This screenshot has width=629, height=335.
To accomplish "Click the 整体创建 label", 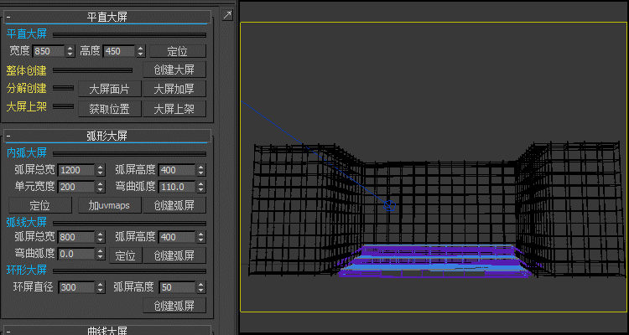I will [27, 71].
